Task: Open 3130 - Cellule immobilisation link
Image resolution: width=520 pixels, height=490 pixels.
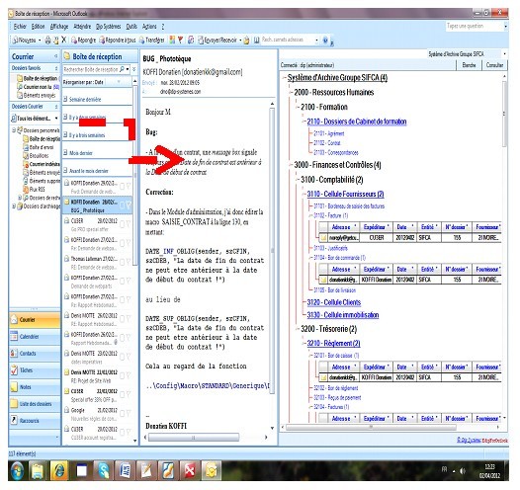Action: coord(343,315)
